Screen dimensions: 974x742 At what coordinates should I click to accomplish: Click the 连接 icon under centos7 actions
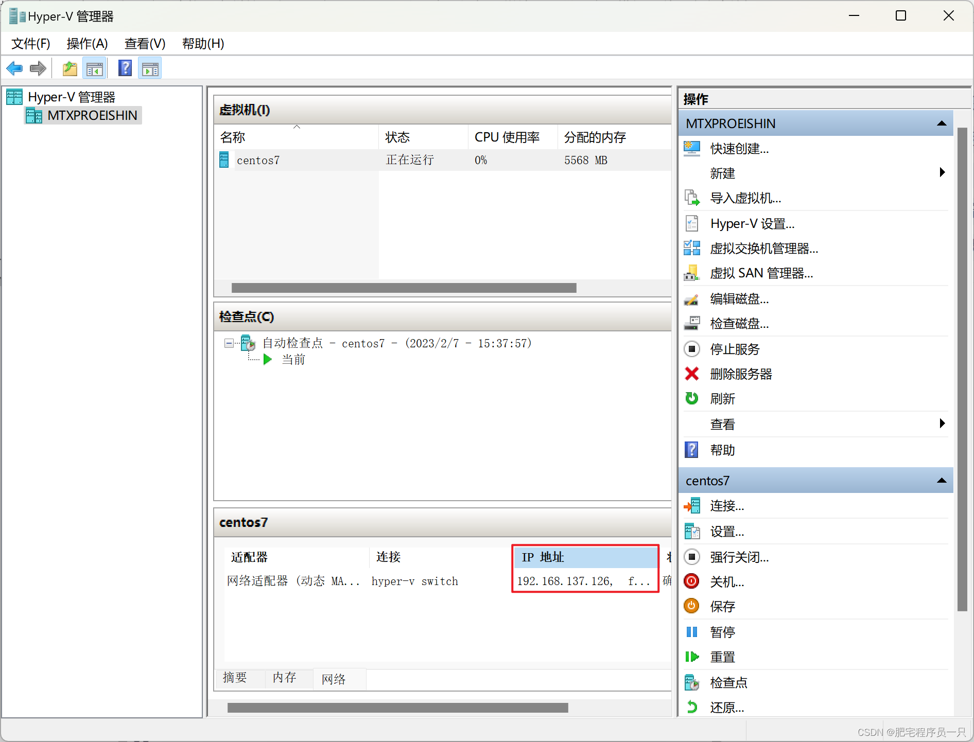click(692, 506)
